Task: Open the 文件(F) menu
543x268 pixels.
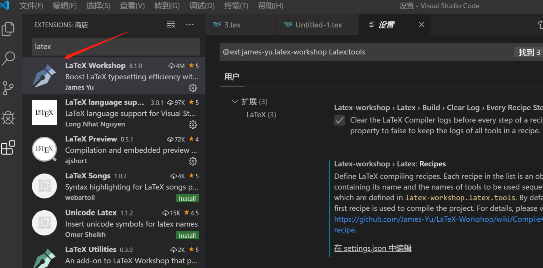Action: point(31,6)
